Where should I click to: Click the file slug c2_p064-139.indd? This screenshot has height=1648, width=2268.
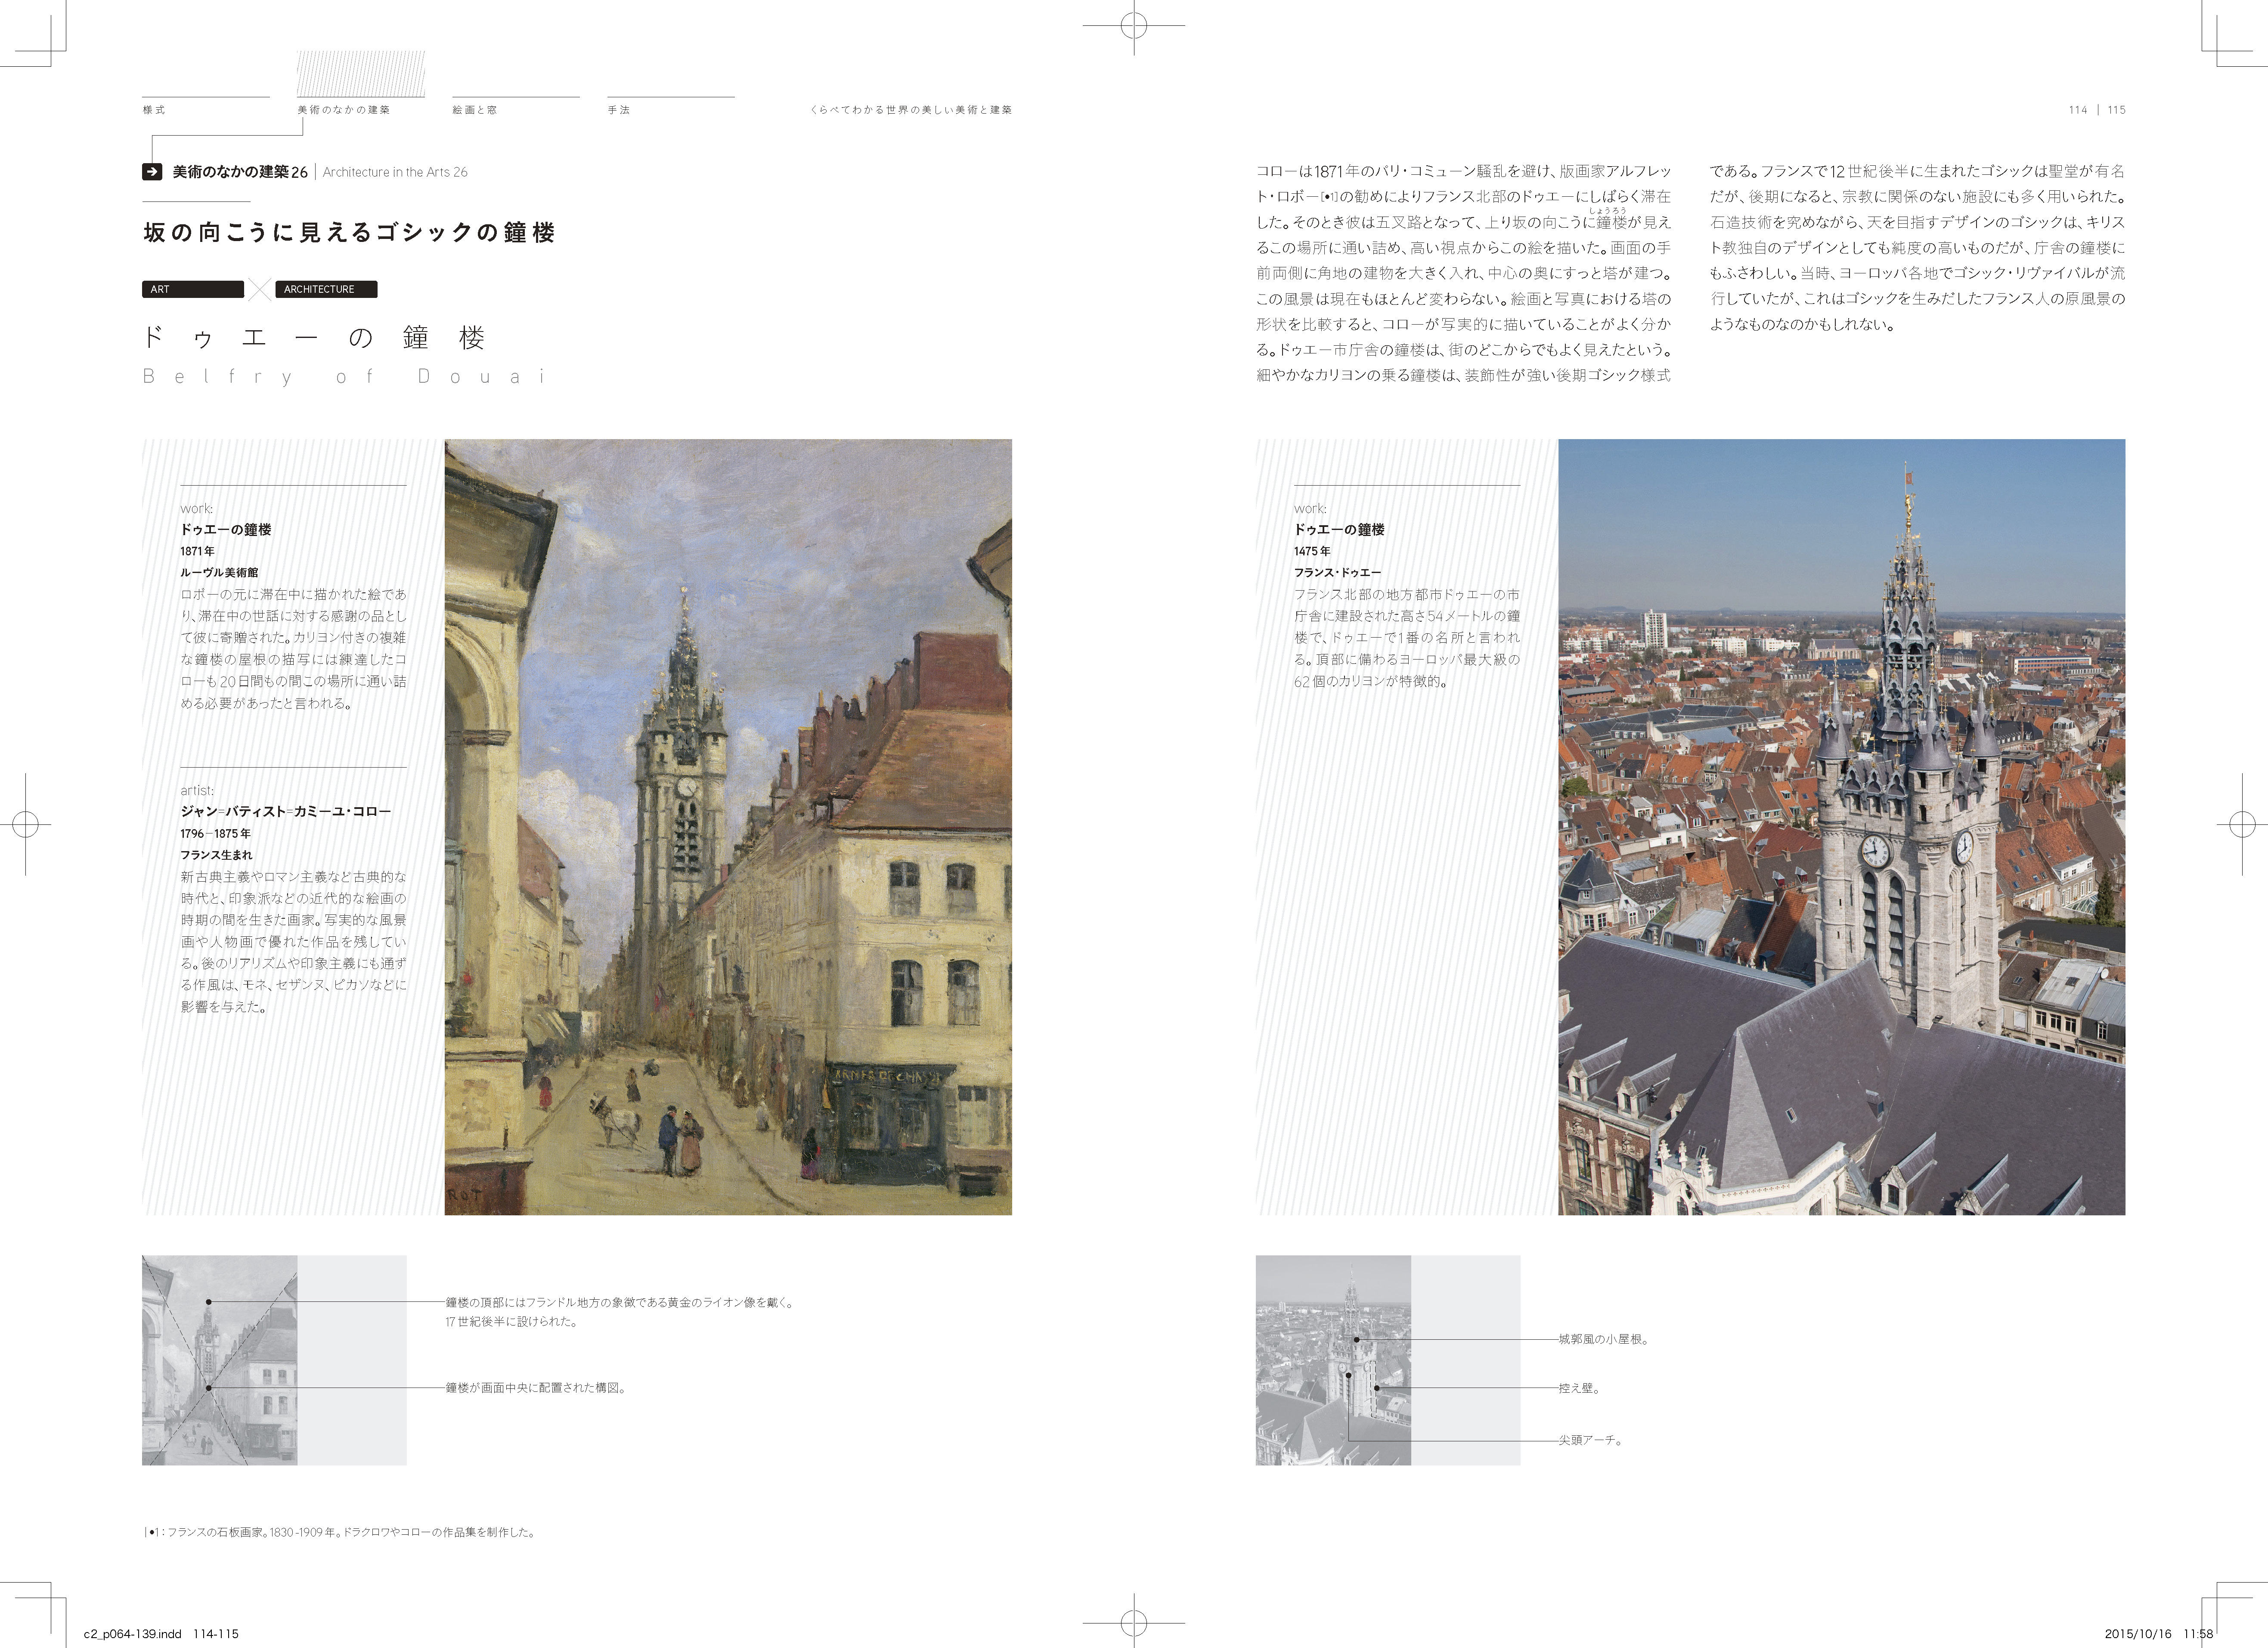click(x=132, y=1634)
